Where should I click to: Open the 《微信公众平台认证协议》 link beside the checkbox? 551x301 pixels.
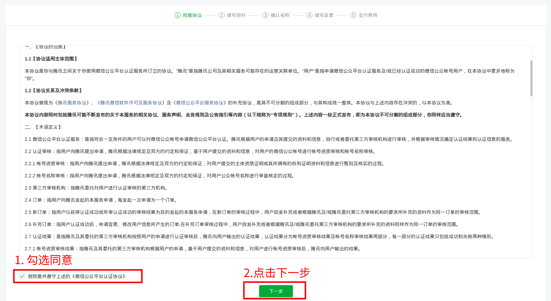tap(98, 276)
